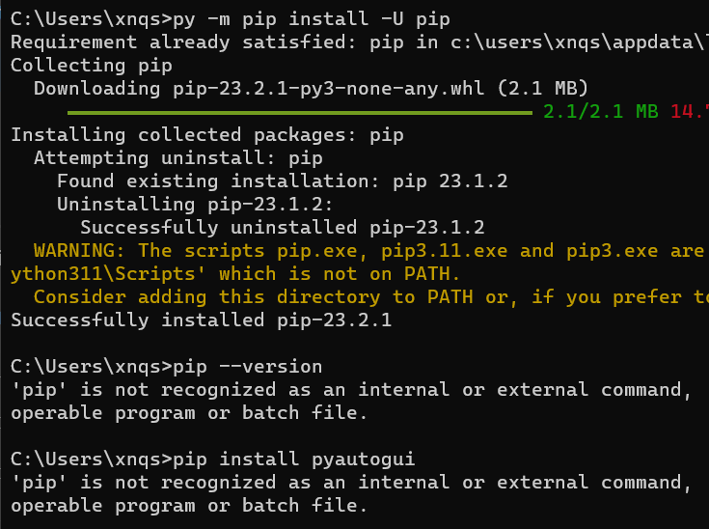
Task: Click the "Successfully installed pip-23.2.1" line
Action: pos(201,320)
